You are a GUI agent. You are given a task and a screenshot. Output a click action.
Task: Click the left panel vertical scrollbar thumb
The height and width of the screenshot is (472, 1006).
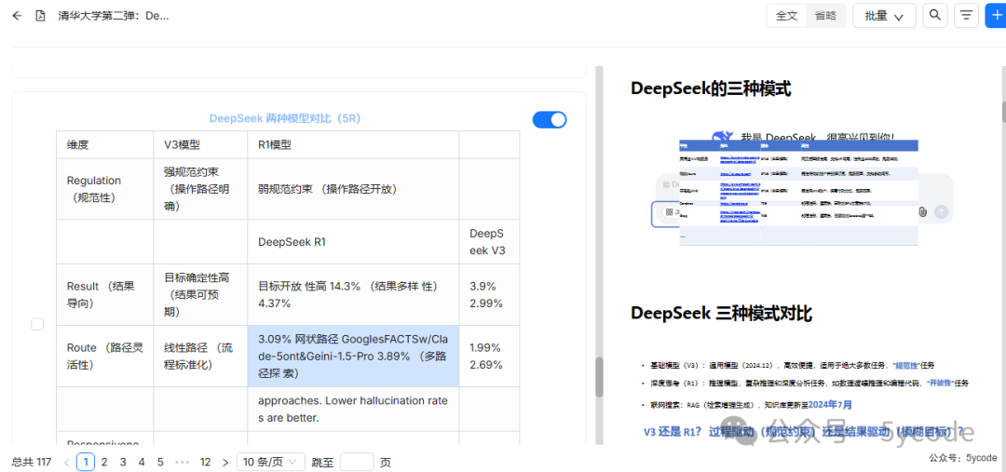(599, 377)
